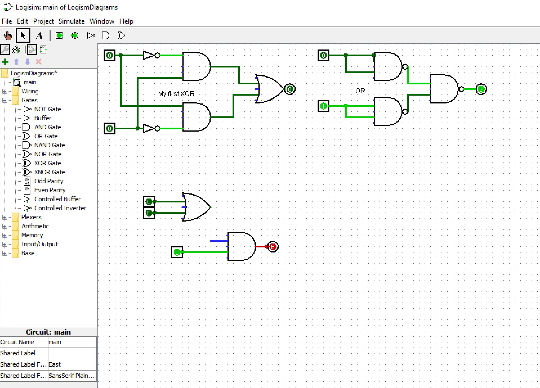Click the SansSerif Plain font value
Image resolution: width=540 pixels, height=388 pixels.
(x=72, y=376)
